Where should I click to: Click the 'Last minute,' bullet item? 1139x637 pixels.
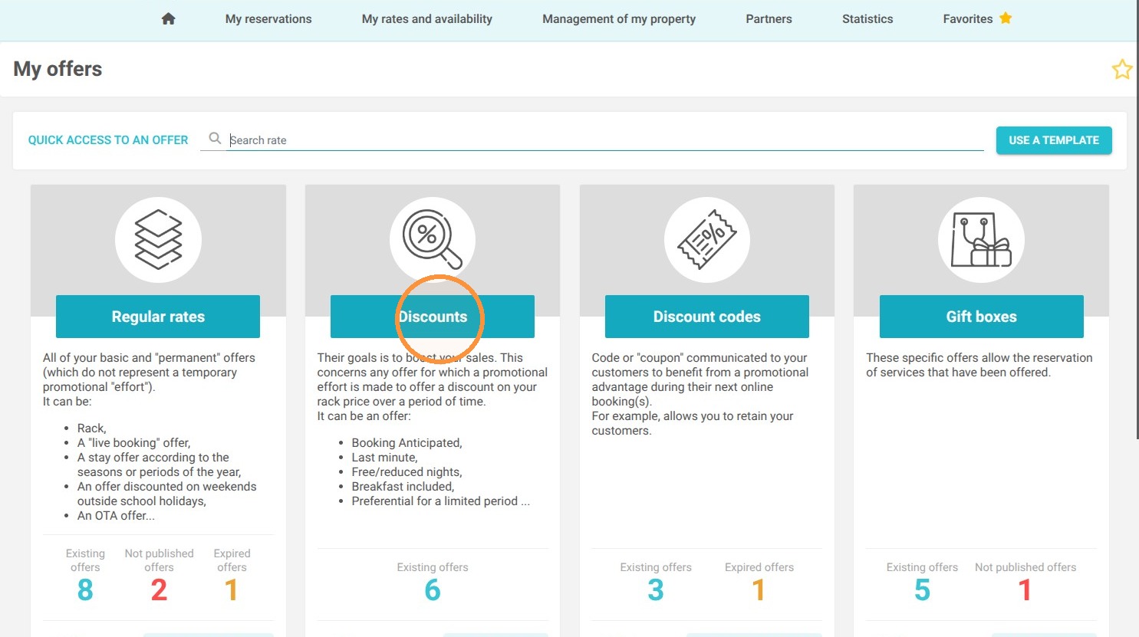click(384, 458)
